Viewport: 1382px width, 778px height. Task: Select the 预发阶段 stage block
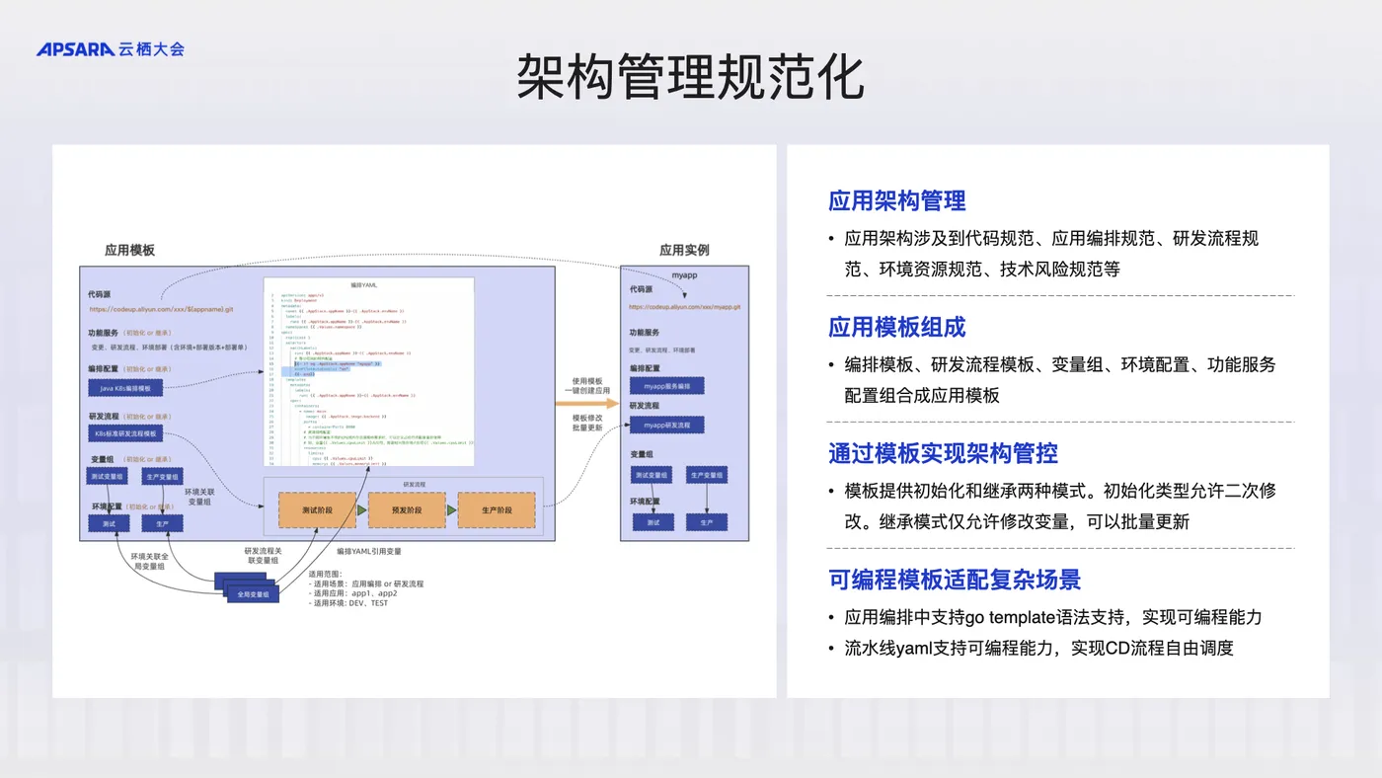pyautogui.click(x=407, y=510)
